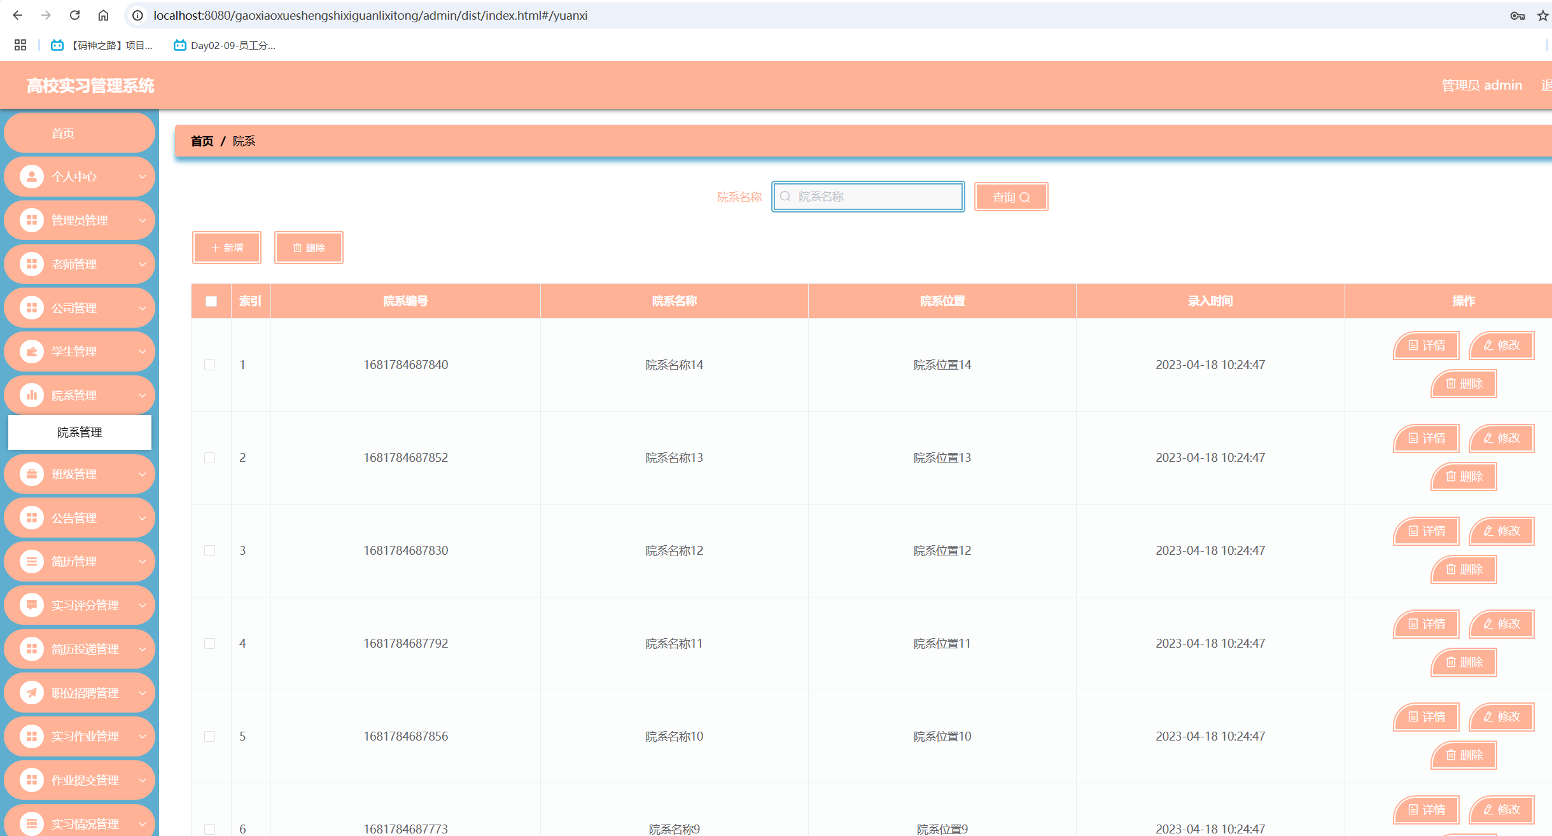Screen dimensions: 1552x836
Task: Open the password key icon
Action: click(x=1517, y=15)
